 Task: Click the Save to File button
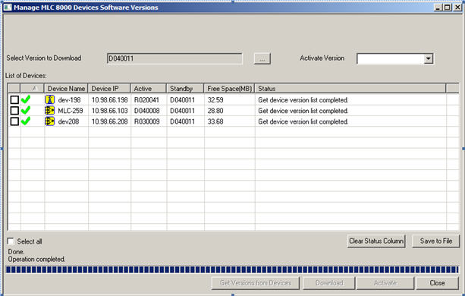[436, 241]
